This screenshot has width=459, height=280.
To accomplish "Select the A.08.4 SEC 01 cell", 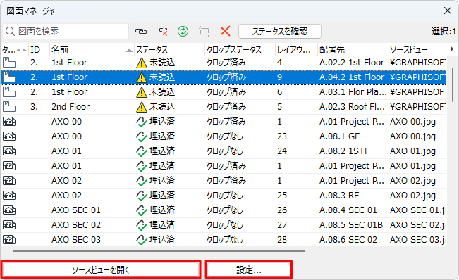I will 348,210.
